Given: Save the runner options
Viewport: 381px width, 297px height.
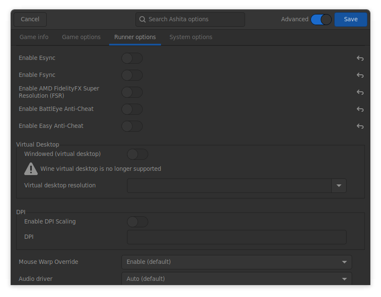Looking at the screenshot, I should coord(350,19).
